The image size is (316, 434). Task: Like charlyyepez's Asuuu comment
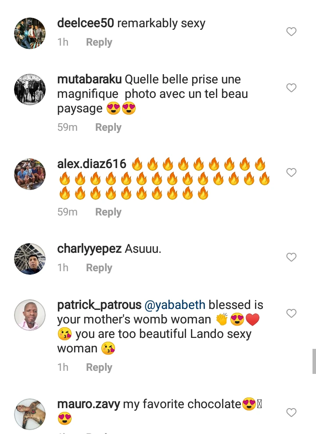pyautogui.click(x=291, y=257)
